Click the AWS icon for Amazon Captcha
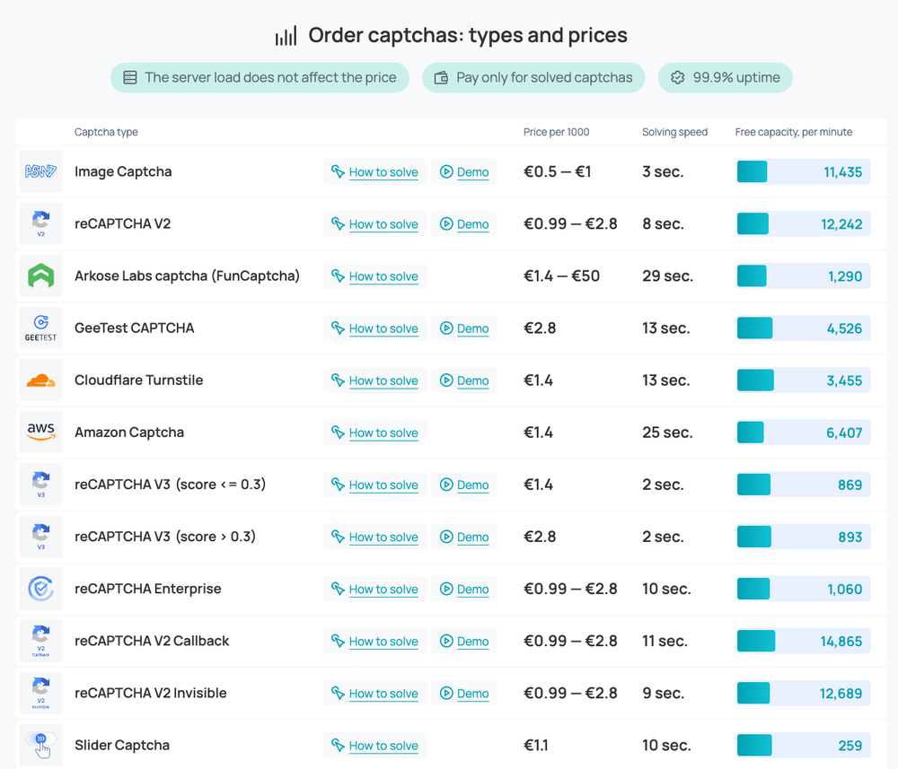This screenshot has width=898, height=769. 40,432
